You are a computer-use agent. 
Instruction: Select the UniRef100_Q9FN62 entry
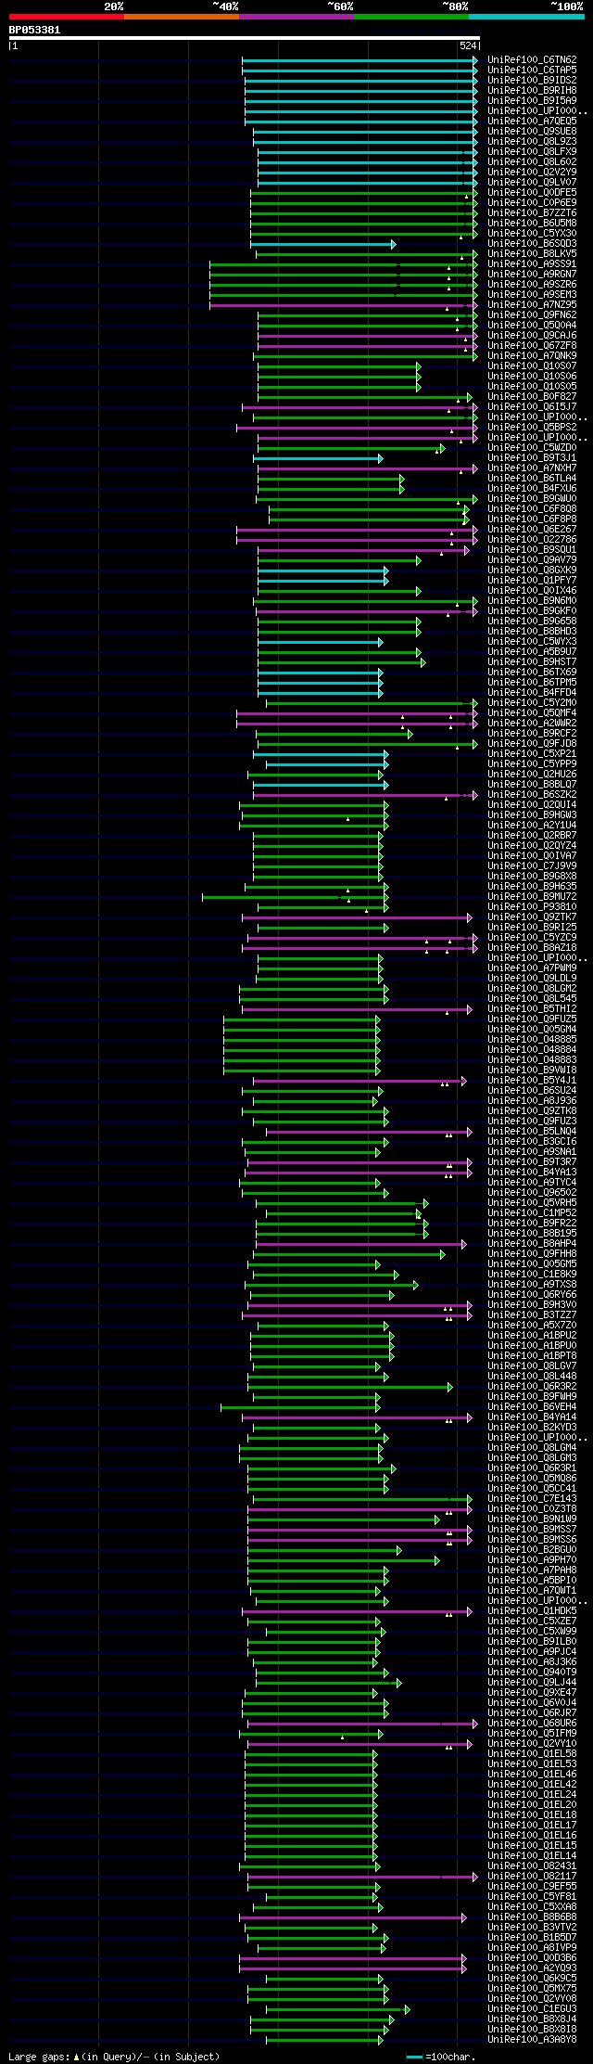click(x=532, y=315)
